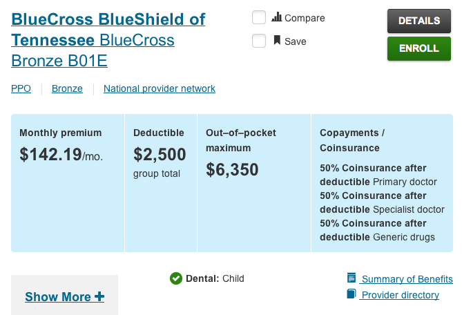Viewport: 462px width, 315px height.
Task: Click the green Dental checkmark icon
Action: 176,278
